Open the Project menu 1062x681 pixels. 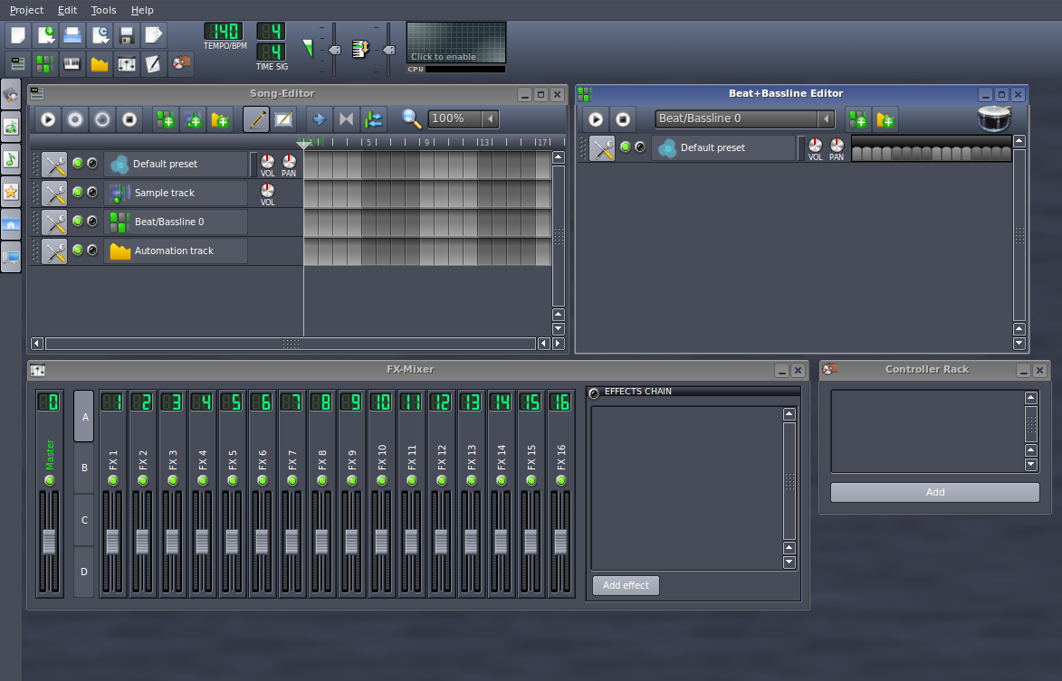[x=26, y=10]
